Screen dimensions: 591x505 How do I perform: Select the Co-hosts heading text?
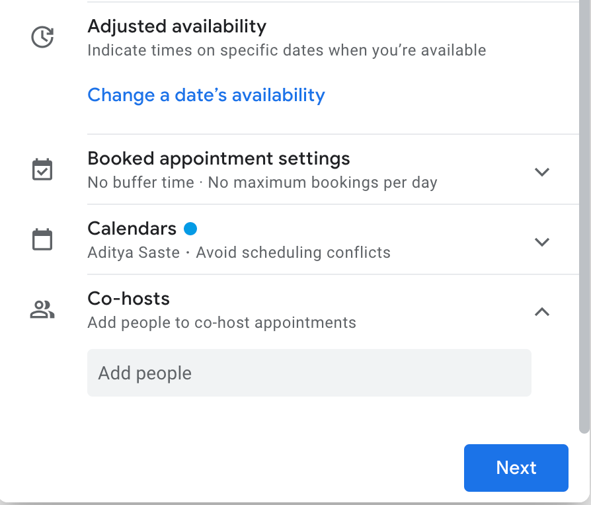128,299
